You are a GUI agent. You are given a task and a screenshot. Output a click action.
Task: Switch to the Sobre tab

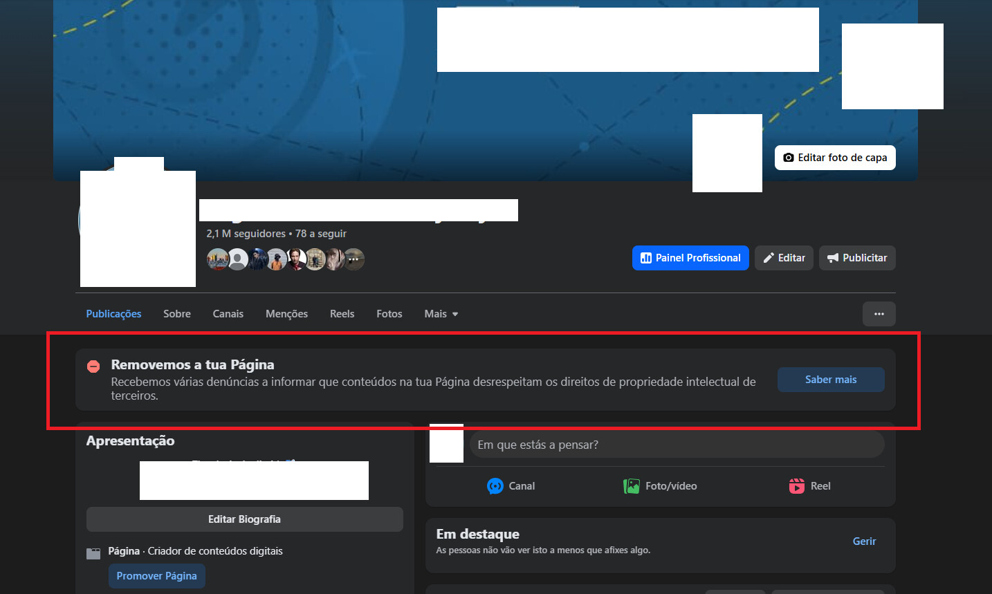pyautogui.click(x=177, y=314)
